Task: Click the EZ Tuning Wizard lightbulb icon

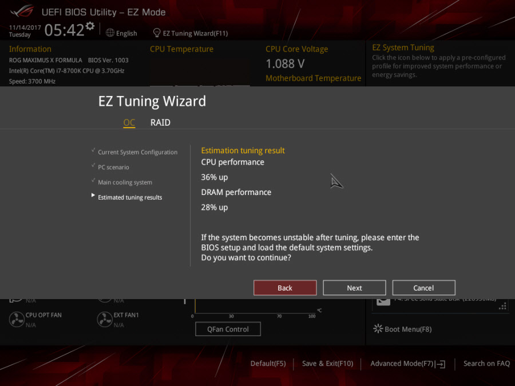Action: point(157,33)
